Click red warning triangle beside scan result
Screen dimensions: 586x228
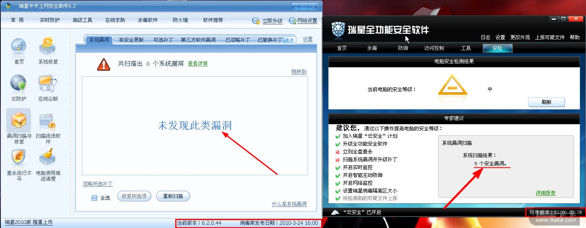[x=104, y=64]
